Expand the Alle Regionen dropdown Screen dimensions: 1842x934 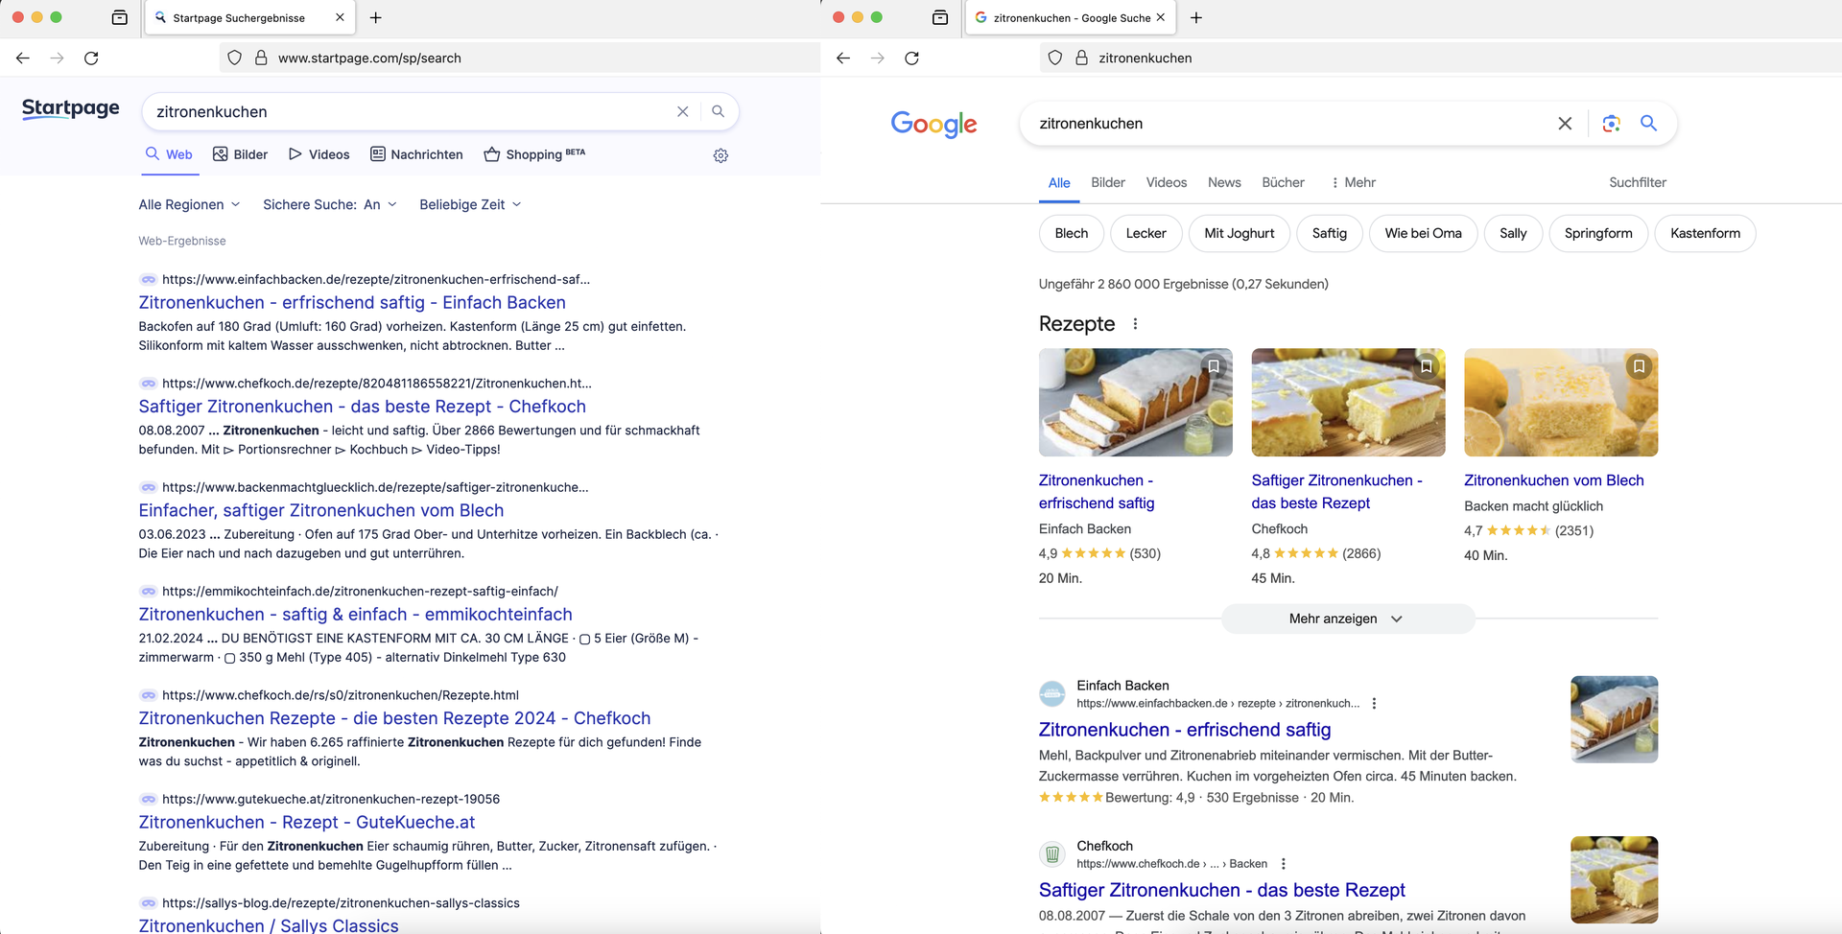click(x=189, y=204)
